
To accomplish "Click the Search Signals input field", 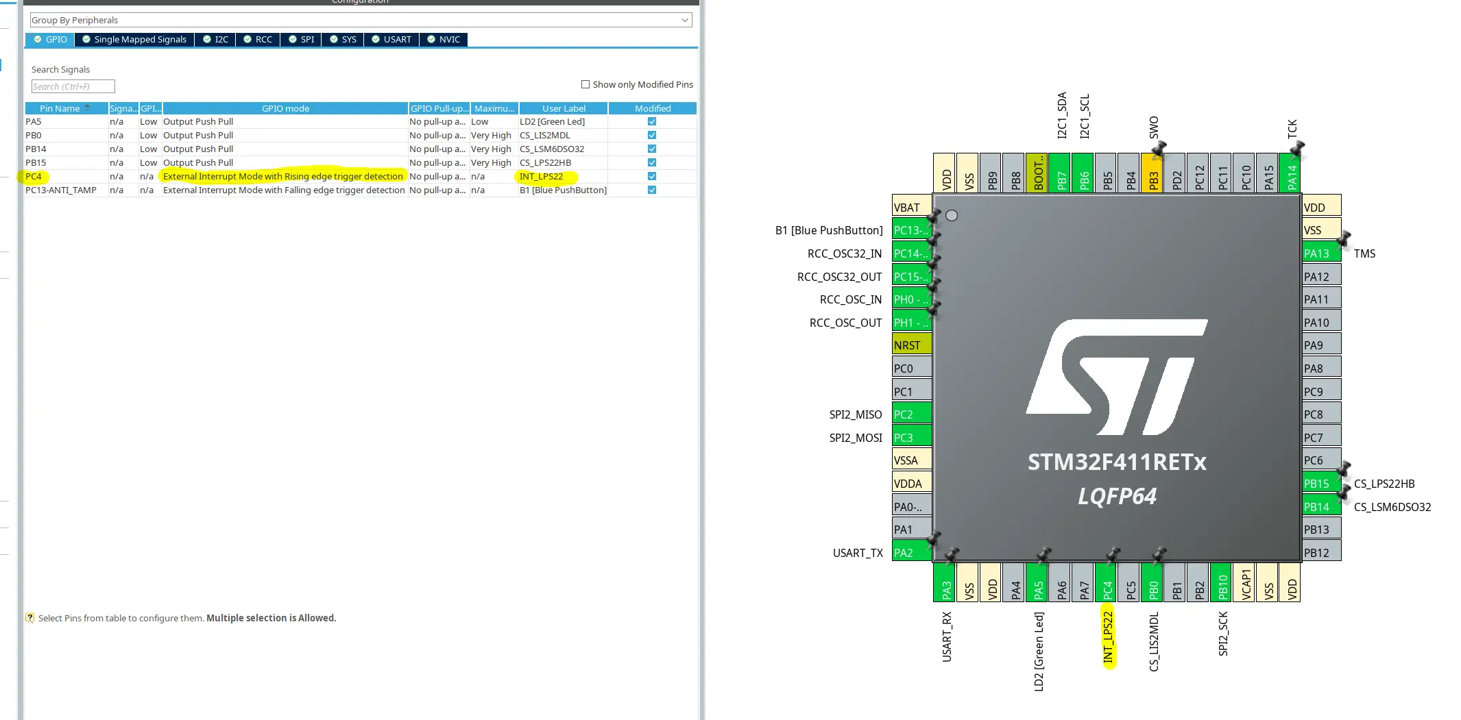I will coord(73,86).
